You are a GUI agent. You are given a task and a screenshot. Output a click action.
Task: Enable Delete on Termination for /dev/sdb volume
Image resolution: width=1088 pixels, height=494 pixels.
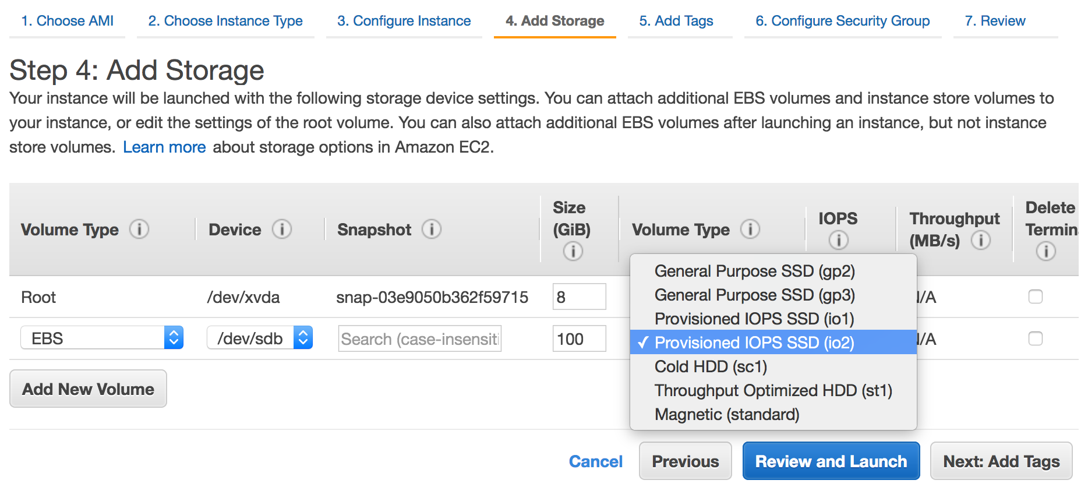(1036, 338)
